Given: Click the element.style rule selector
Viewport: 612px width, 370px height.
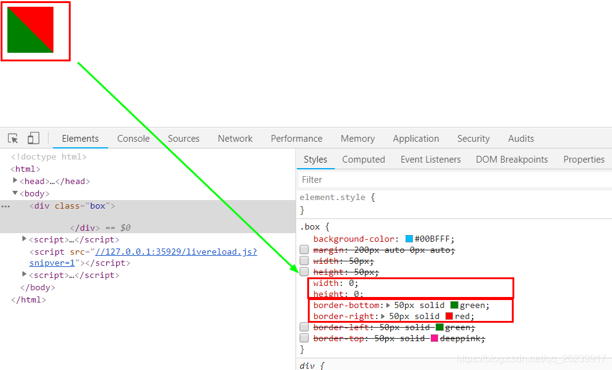Looking at the screenshot, I should tap(332, 198).
